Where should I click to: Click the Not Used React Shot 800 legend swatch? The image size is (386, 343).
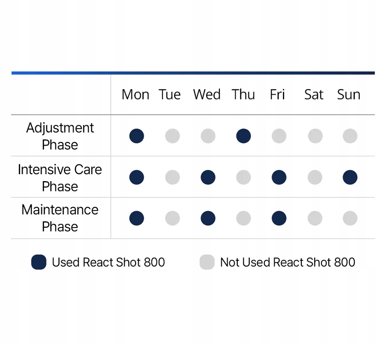[x=207, y=262]
